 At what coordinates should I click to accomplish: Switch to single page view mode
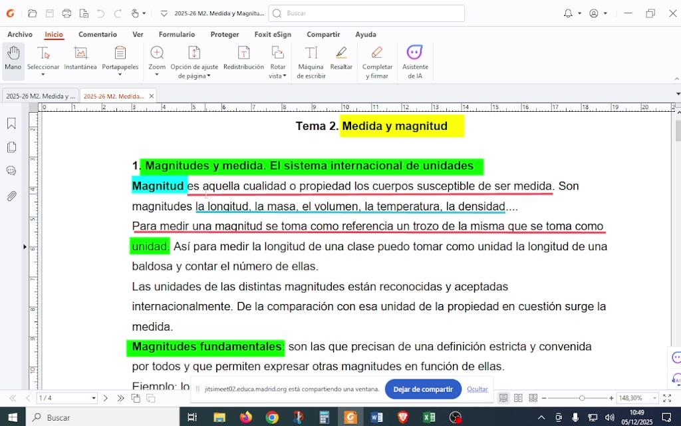coord(503,398)
